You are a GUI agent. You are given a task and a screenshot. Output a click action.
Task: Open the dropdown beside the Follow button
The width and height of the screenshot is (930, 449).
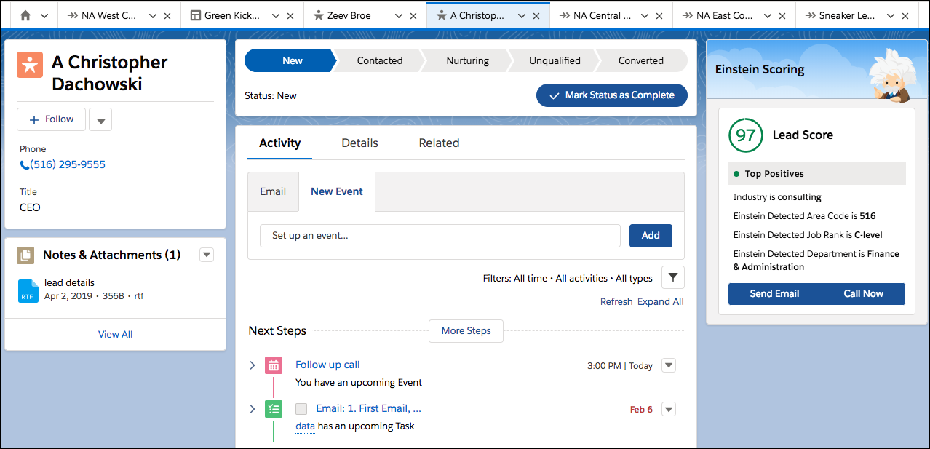click(100, 119)
